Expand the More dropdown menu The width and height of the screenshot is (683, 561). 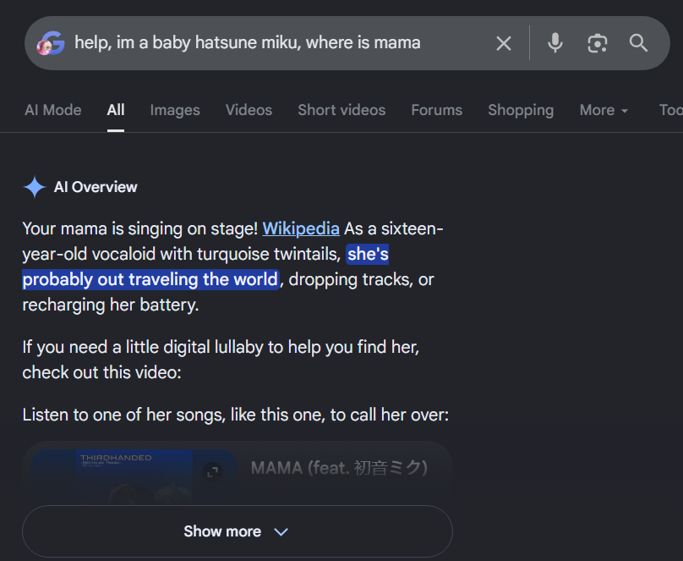click(604, 110)
